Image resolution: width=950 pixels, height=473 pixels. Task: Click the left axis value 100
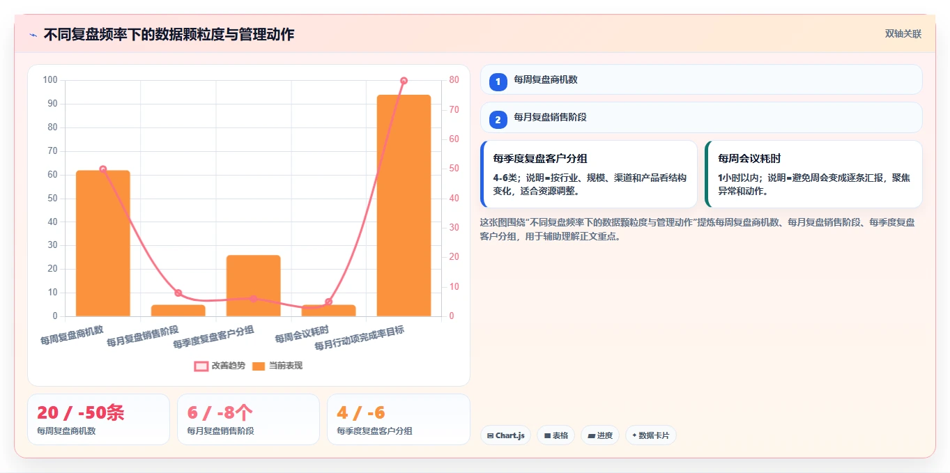pos(49,80)
